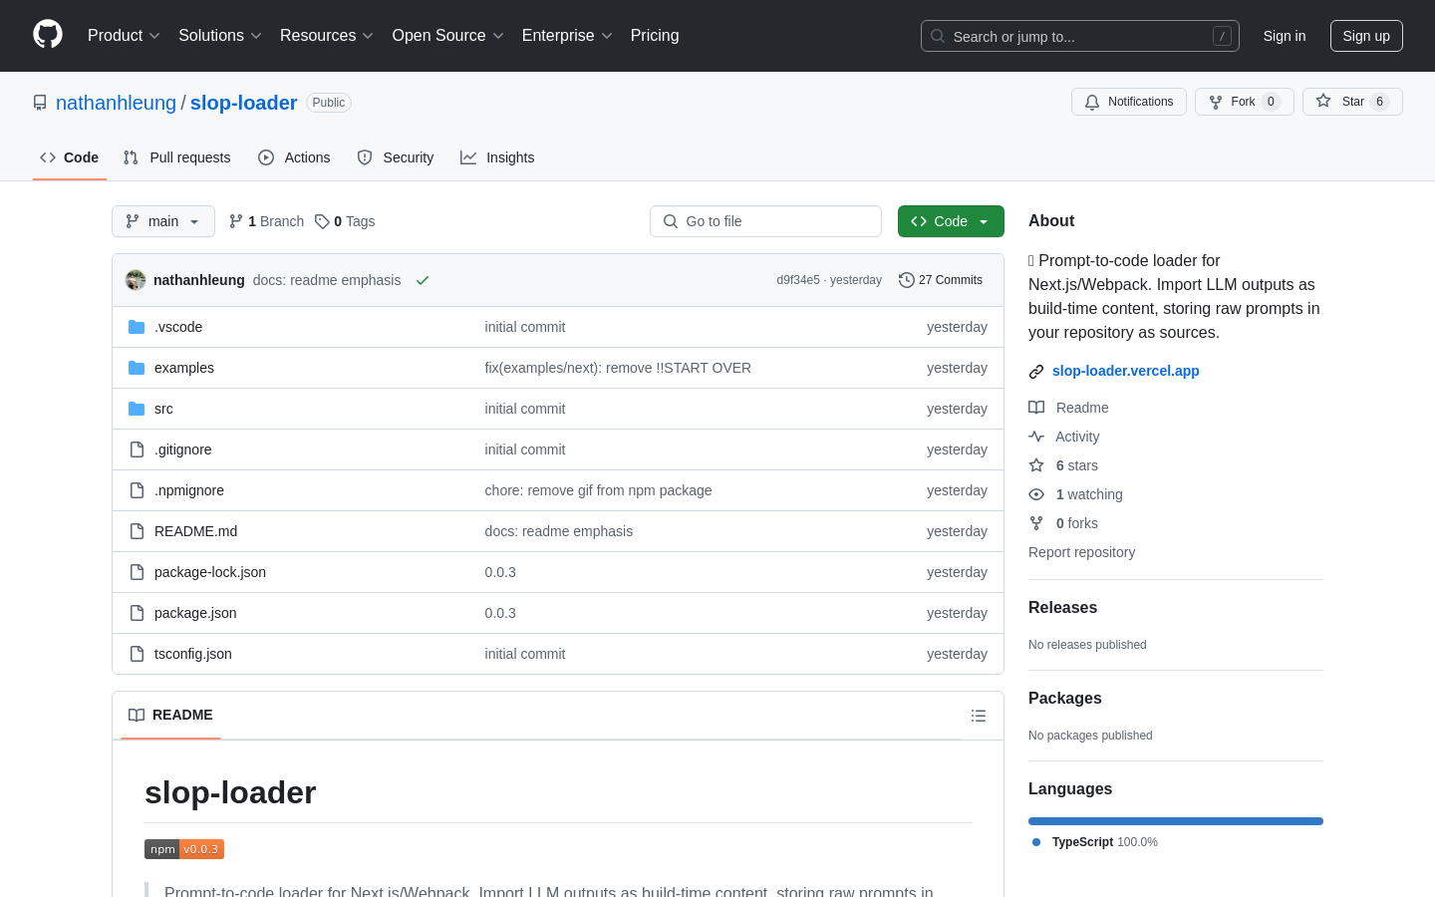
Task: Expand the Product menu
Action: tap(124, 35)
